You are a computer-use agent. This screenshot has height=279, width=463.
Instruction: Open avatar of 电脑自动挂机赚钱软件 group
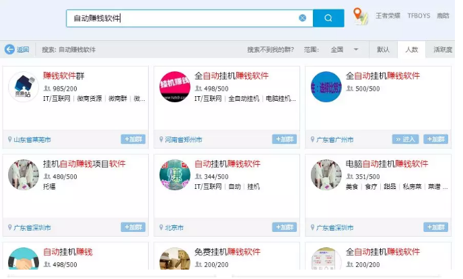tap(326, 175)
